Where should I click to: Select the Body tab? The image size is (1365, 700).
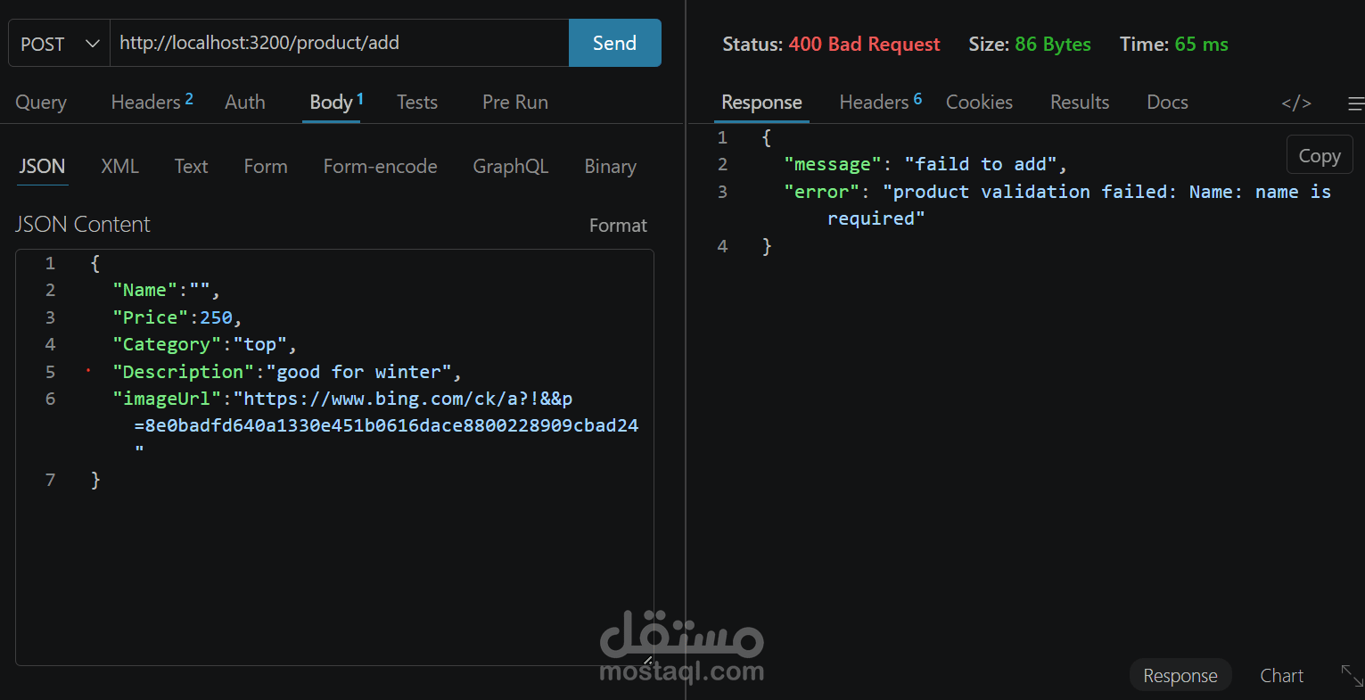point(336,103)
